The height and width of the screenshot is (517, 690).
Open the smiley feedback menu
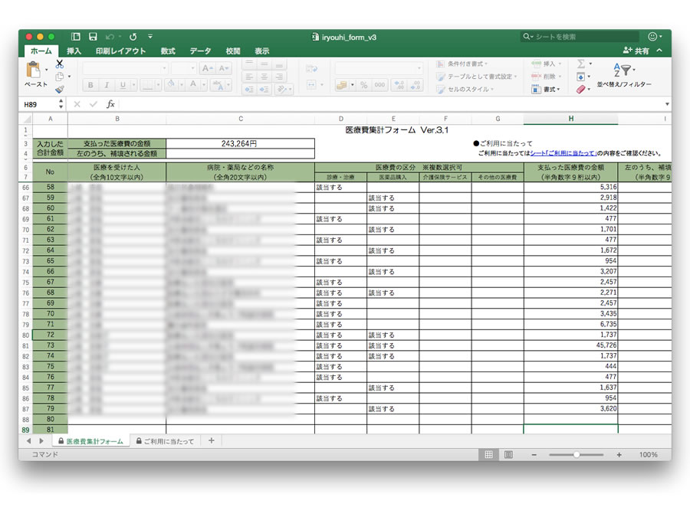(653, 37)
